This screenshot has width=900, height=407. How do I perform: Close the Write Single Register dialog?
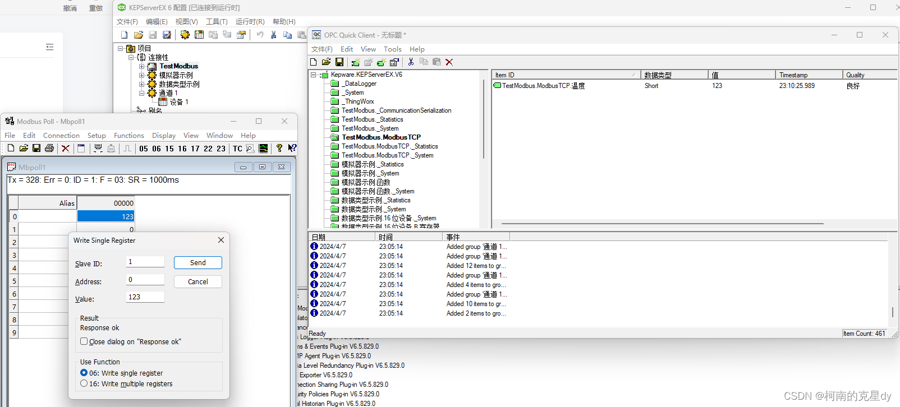pos(221,240)
